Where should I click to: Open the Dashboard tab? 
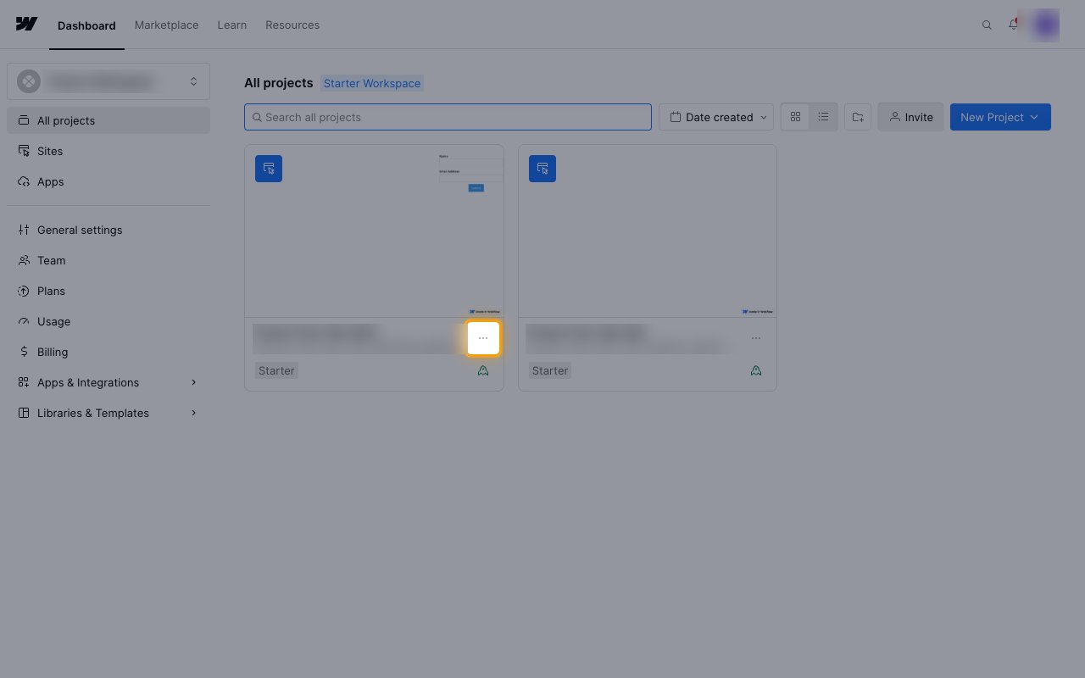(x=86, y=25)
